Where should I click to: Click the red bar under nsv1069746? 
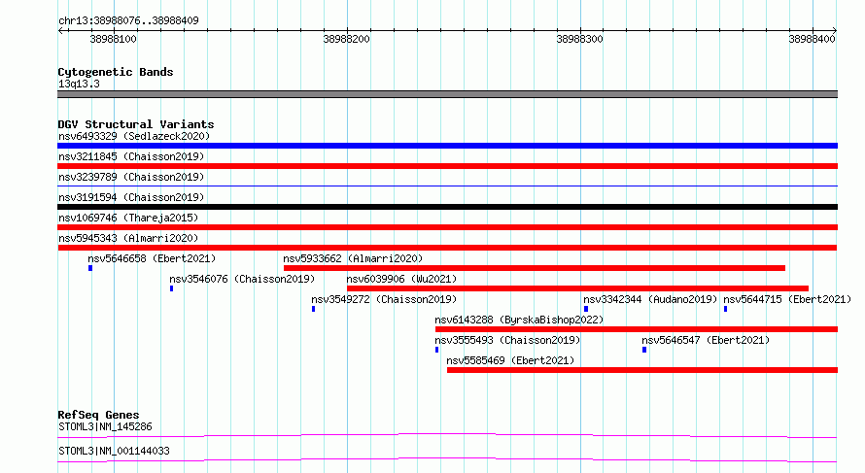point(447,227)
